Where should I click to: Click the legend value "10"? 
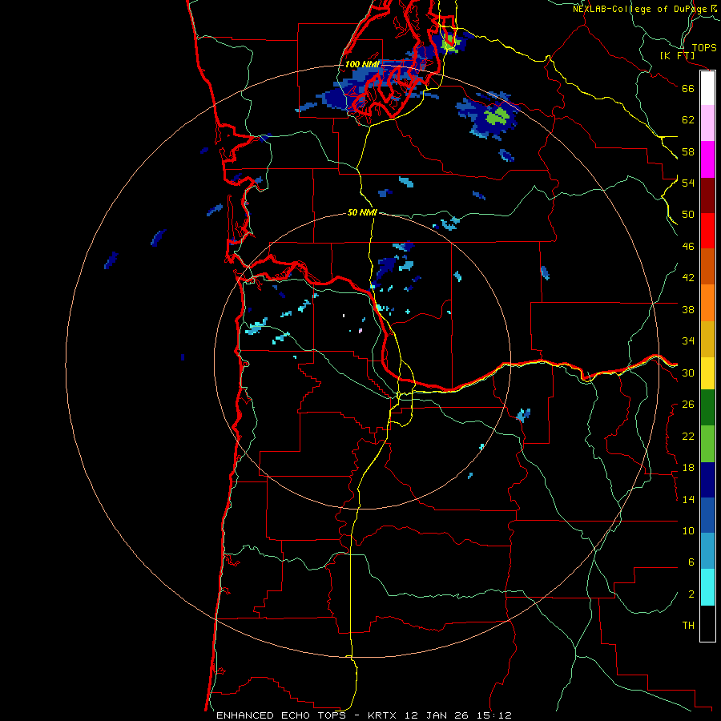688,530
